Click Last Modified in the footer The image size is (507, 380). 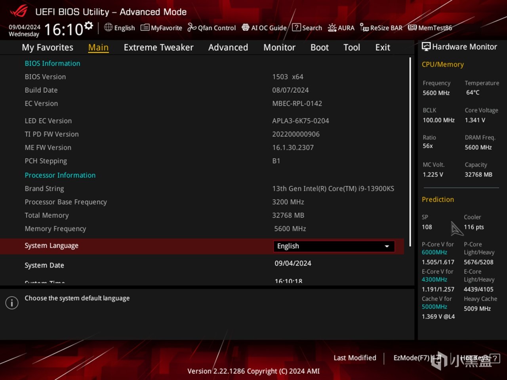coord(355,358)
